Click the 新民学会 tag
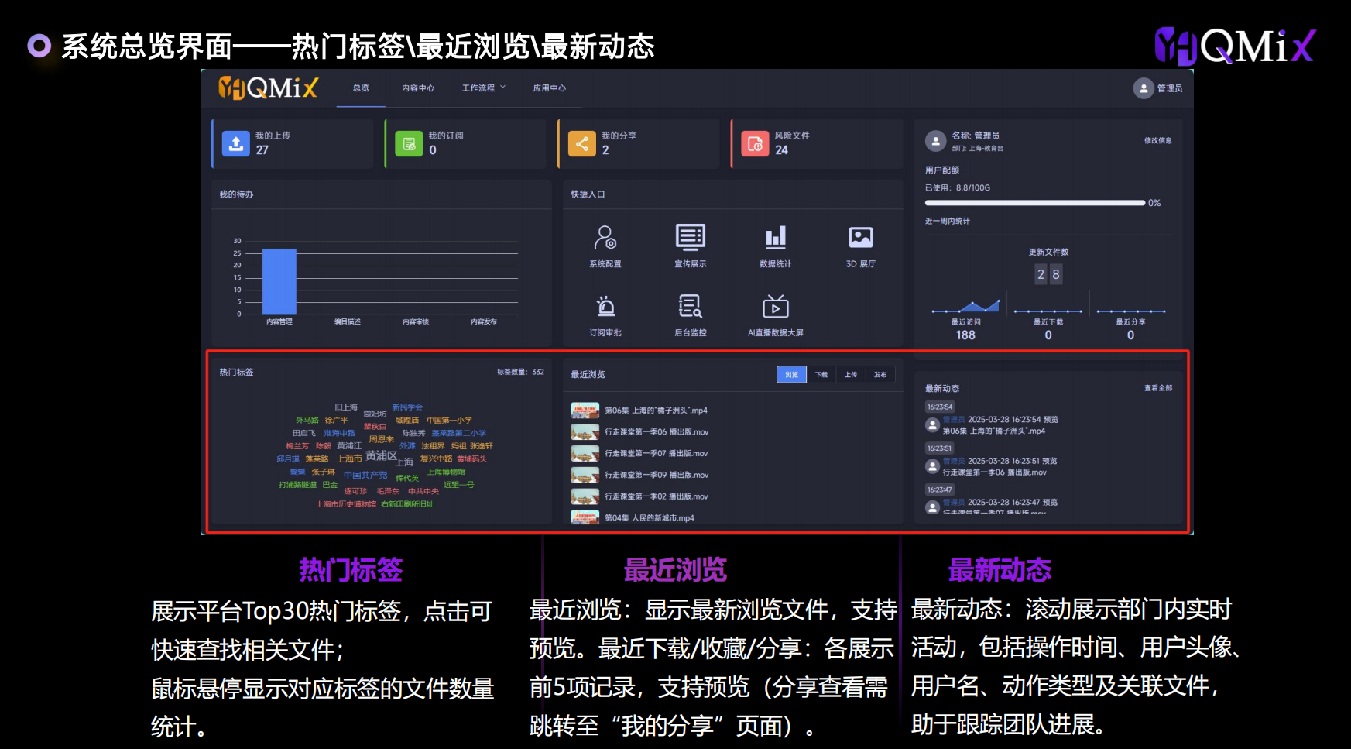1351x749 pixels. click(x=407, y=407)
